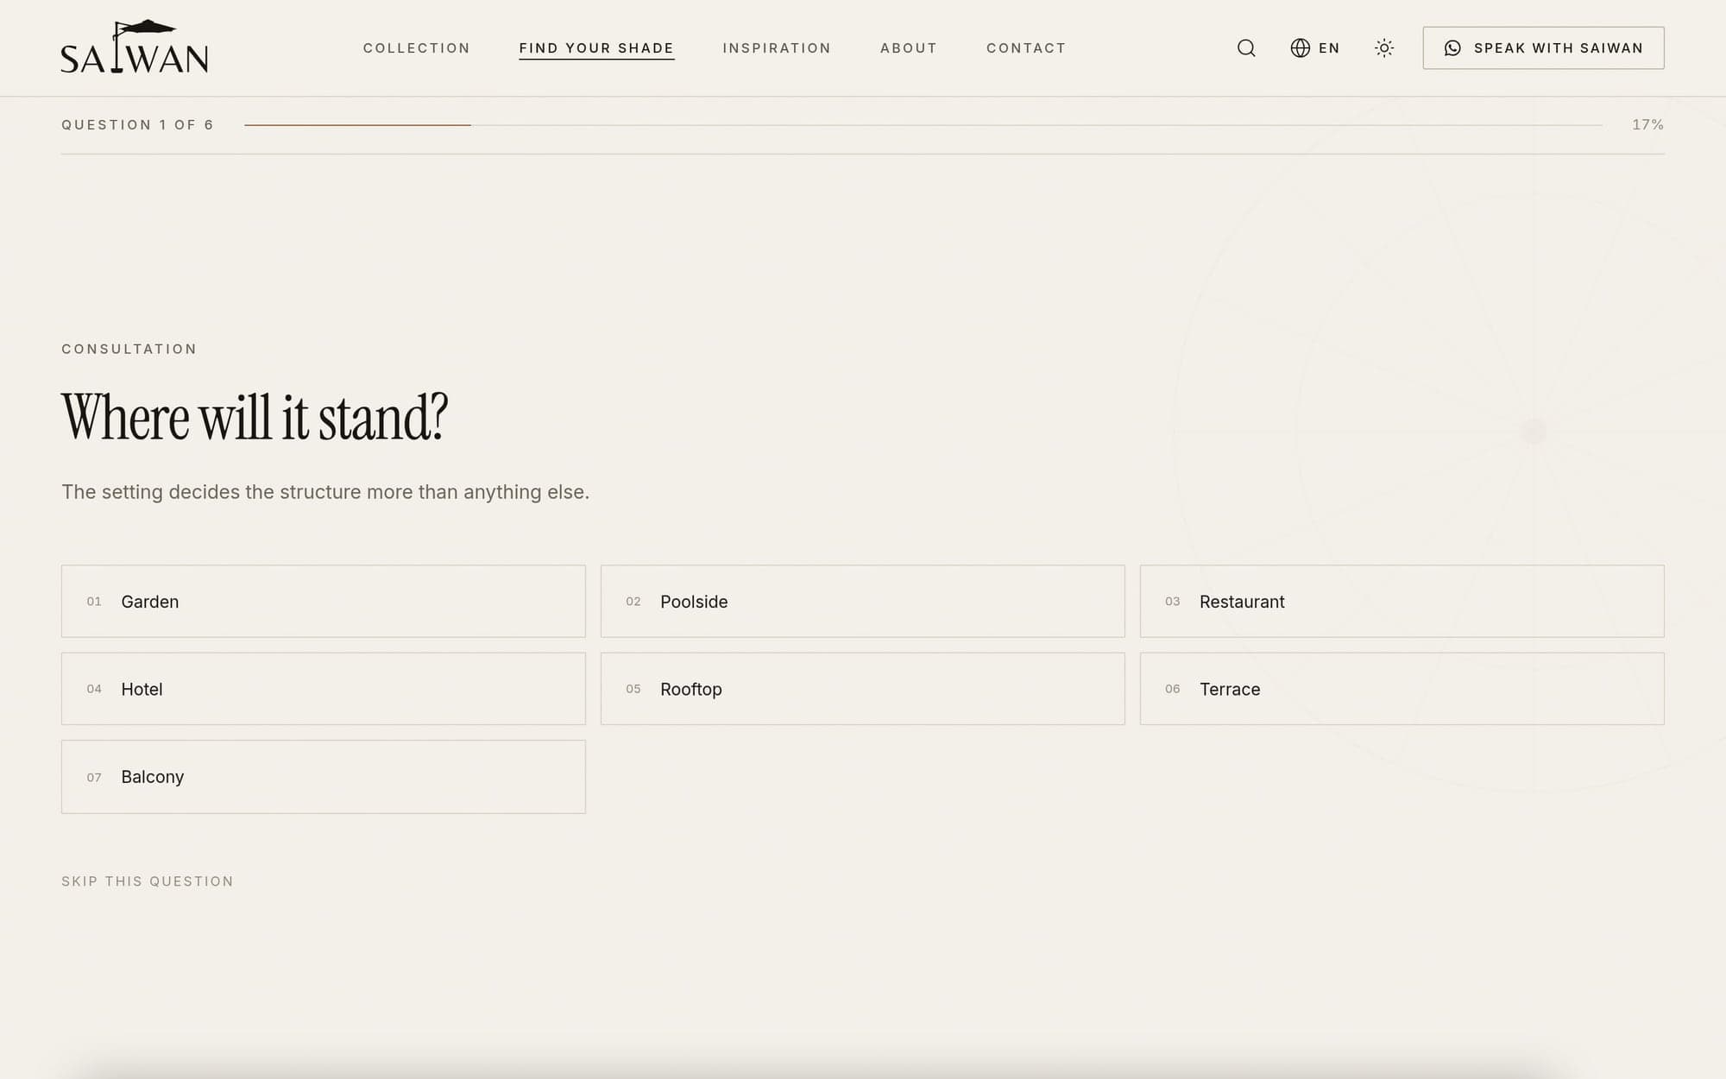This screenshot has height=1079, width=1726.
Task: Click the question progress bar
Action: pyautogui.click(x=923, y=125)
